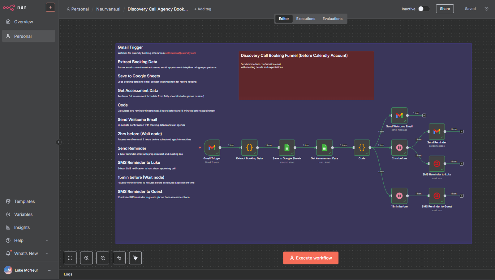Click the Share button
495x280 pixels.
click(445, 9)
